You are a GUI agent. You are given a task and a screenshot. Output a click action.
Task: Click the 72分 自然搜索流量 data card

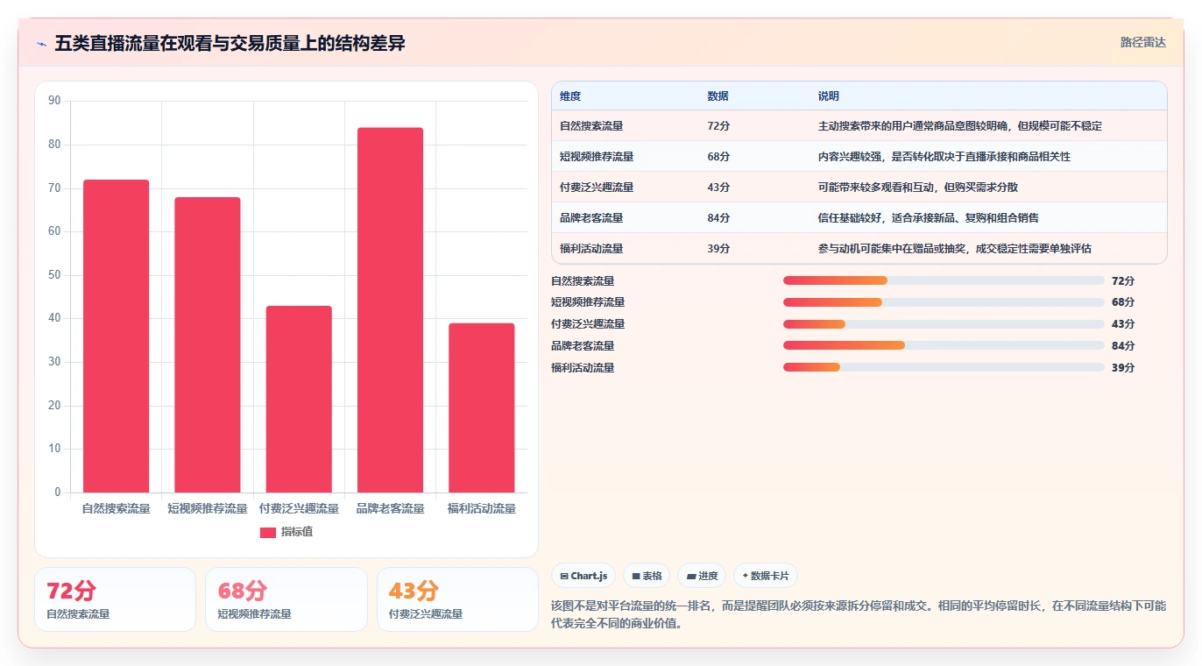coord(115,599)
